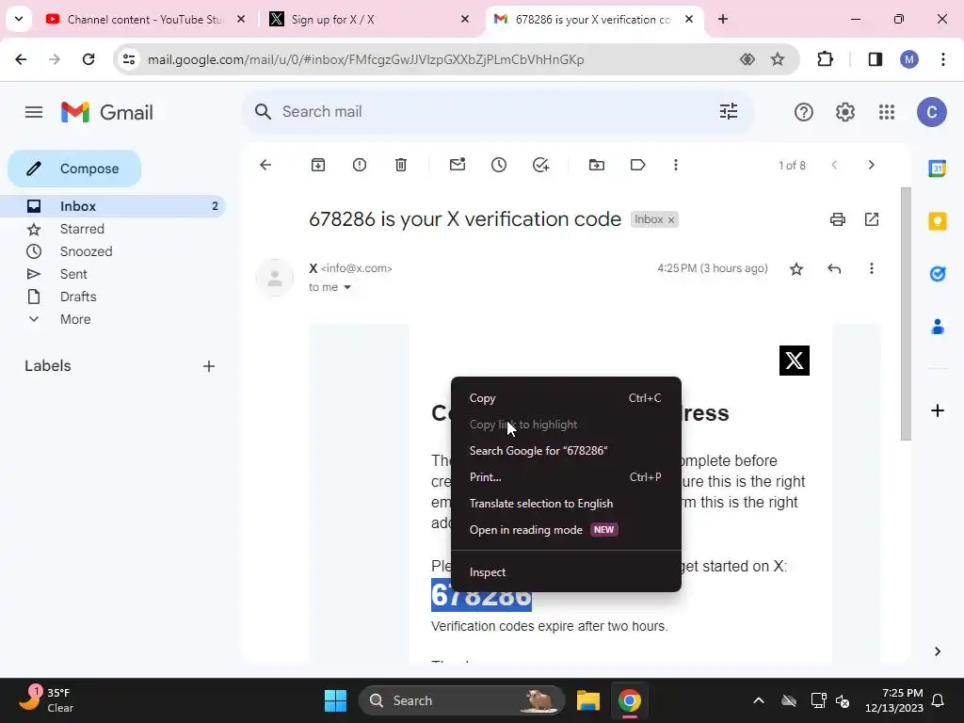Click the Compose button
Screen dimensions: 964x723
tap(74, 169)
